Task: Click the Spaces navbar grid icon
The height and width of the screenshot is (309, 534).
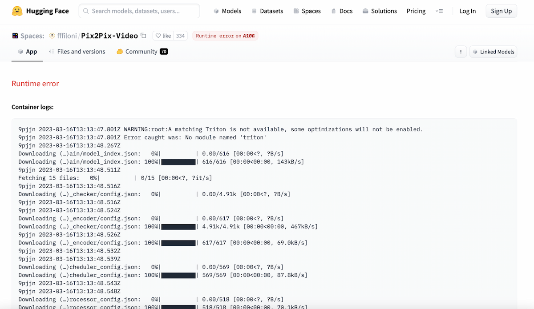Action: 296,11
